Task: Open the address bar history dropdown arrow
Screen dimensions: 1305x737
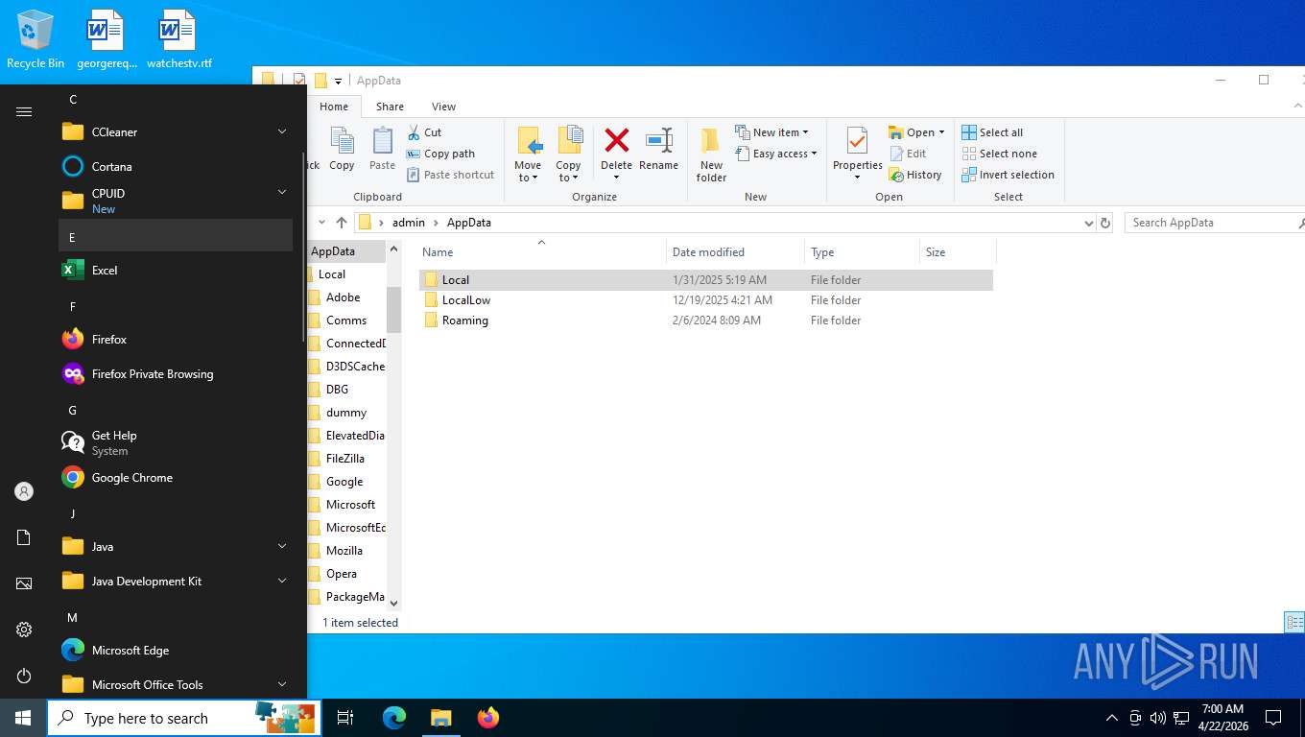Action: 1088,223
